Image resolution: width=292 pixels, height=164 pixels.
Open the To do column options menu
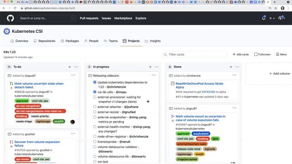[76, 67]
